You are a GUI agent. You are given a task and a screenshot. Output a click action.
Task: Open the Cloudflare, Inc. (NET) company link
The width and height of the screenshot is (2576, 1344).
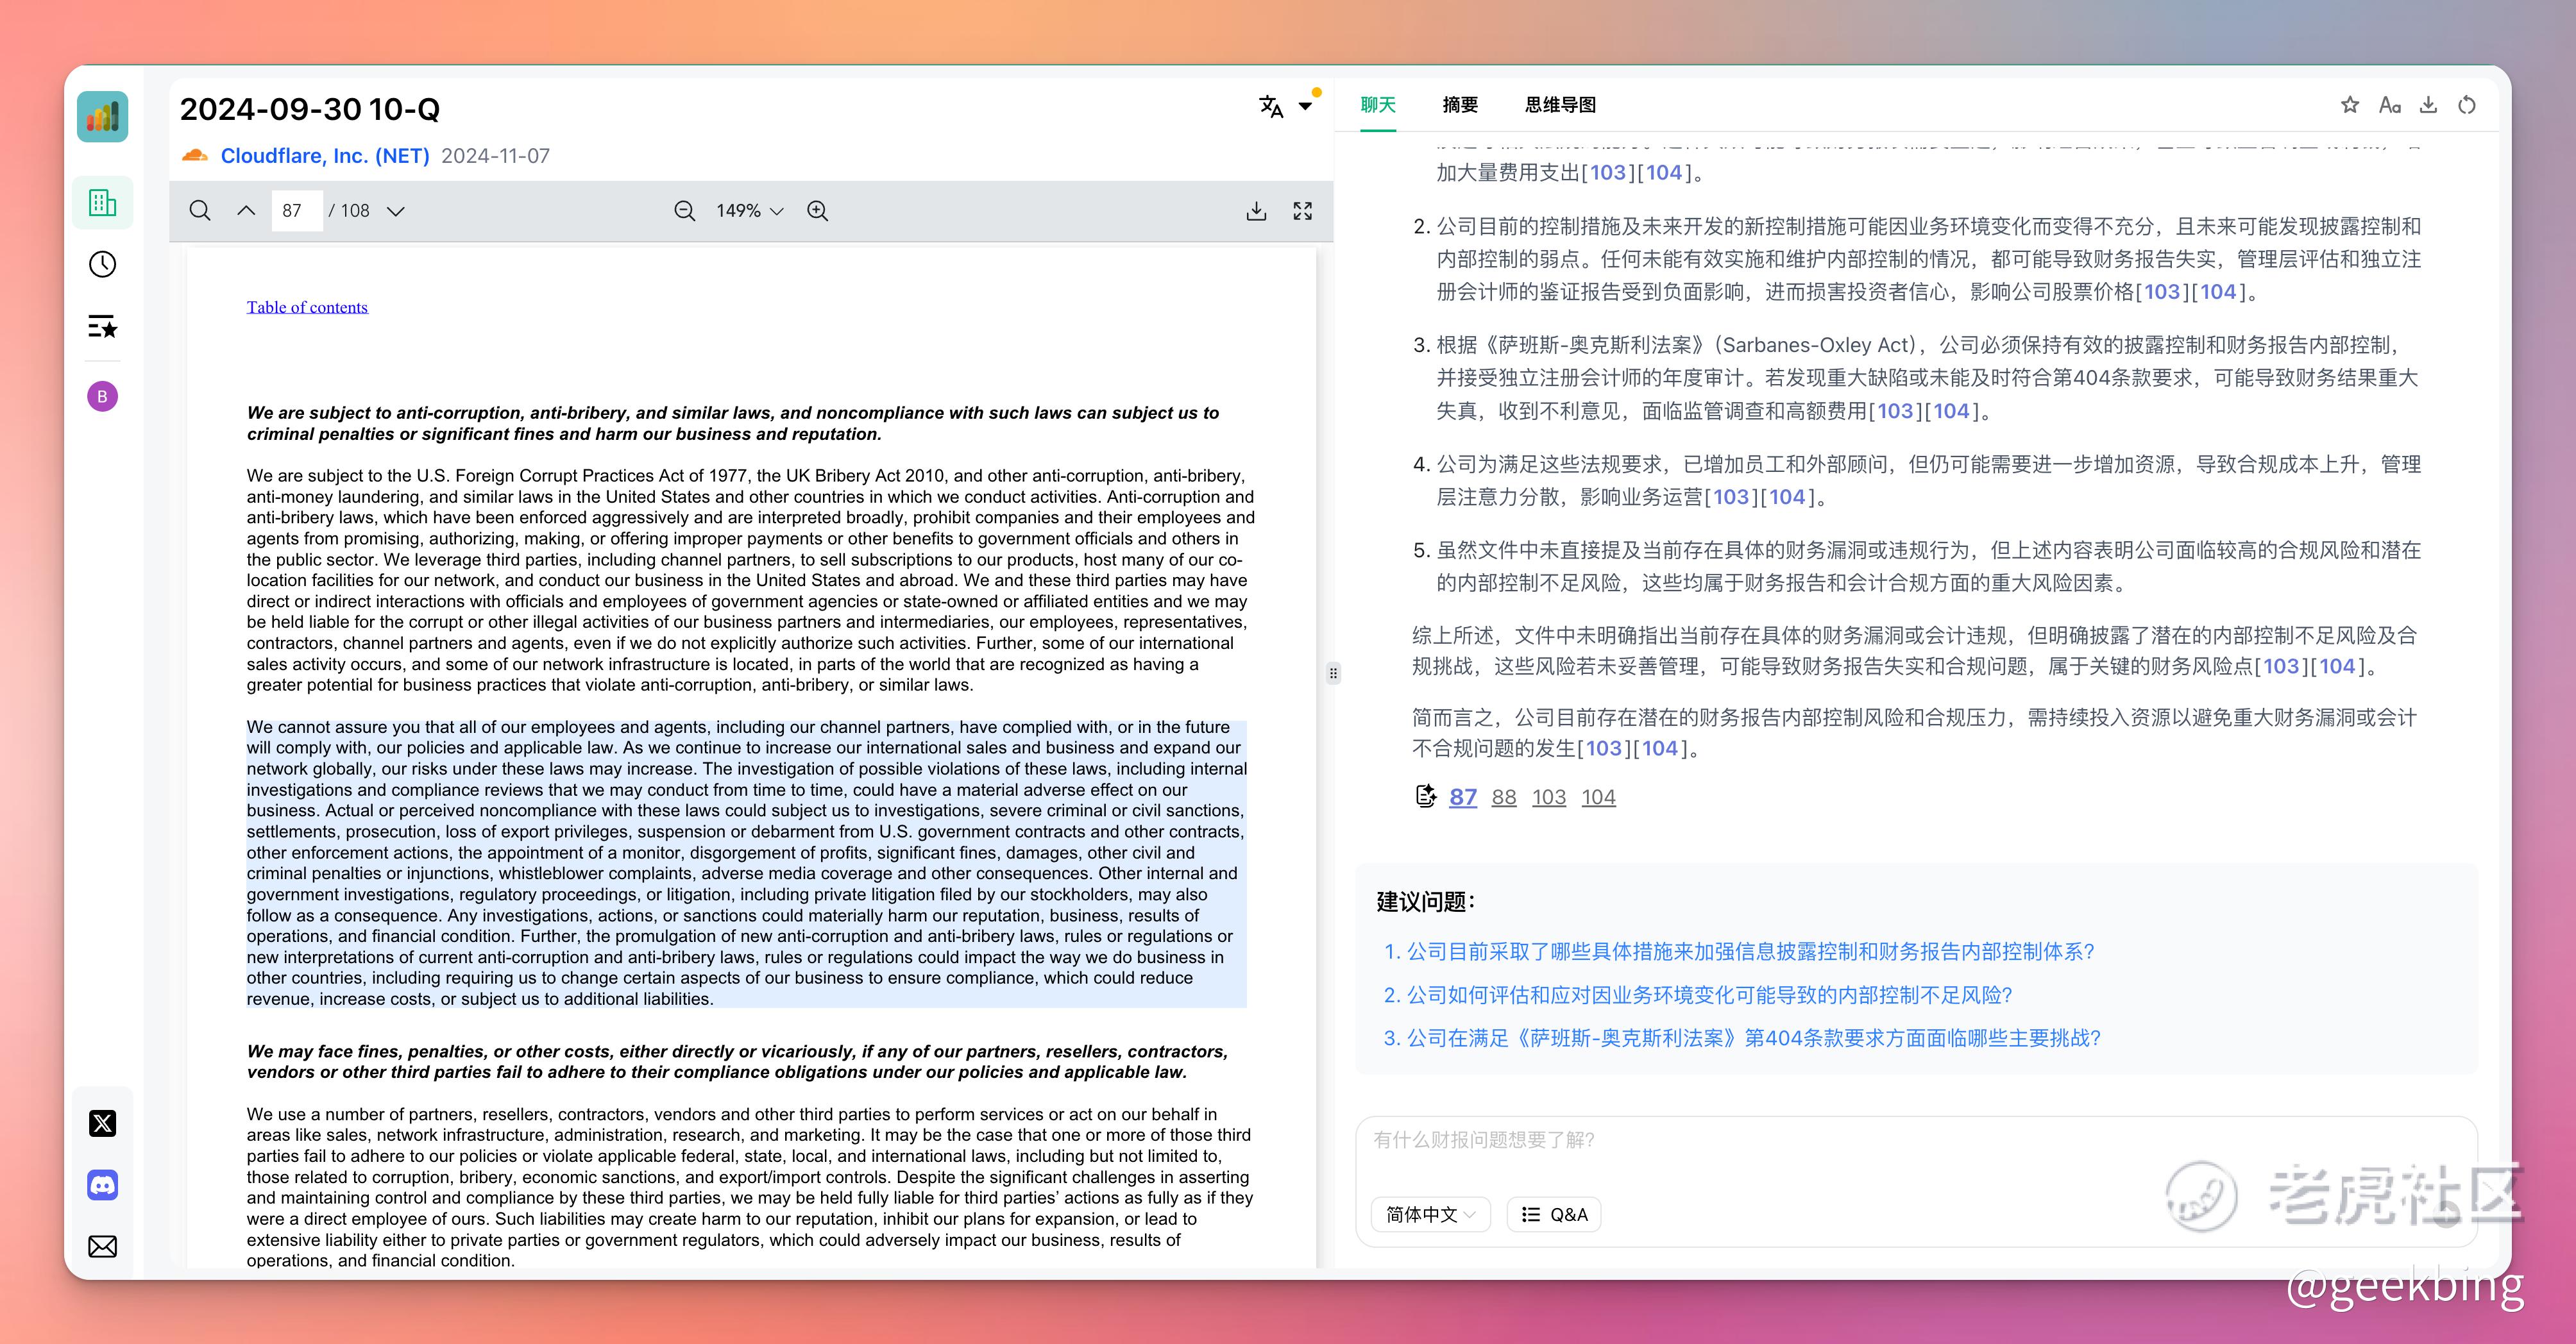coord(324,156)
